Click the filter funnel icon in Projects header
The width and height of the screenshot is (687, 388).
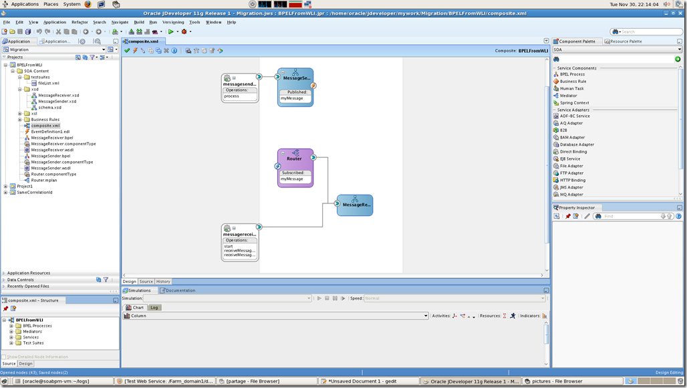coord(92,57)
